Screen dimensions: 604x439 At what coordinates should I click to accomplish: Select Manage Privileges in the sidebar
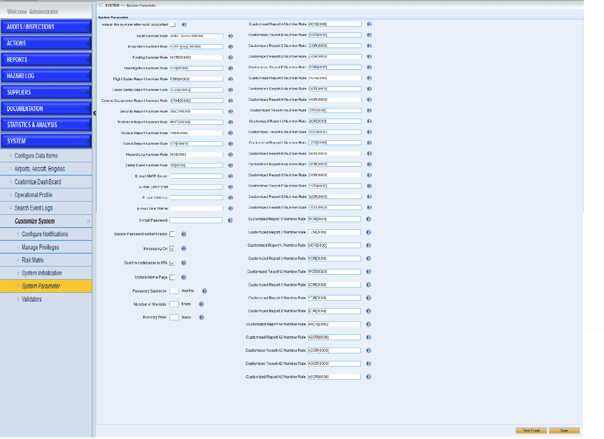coord(40,247)
